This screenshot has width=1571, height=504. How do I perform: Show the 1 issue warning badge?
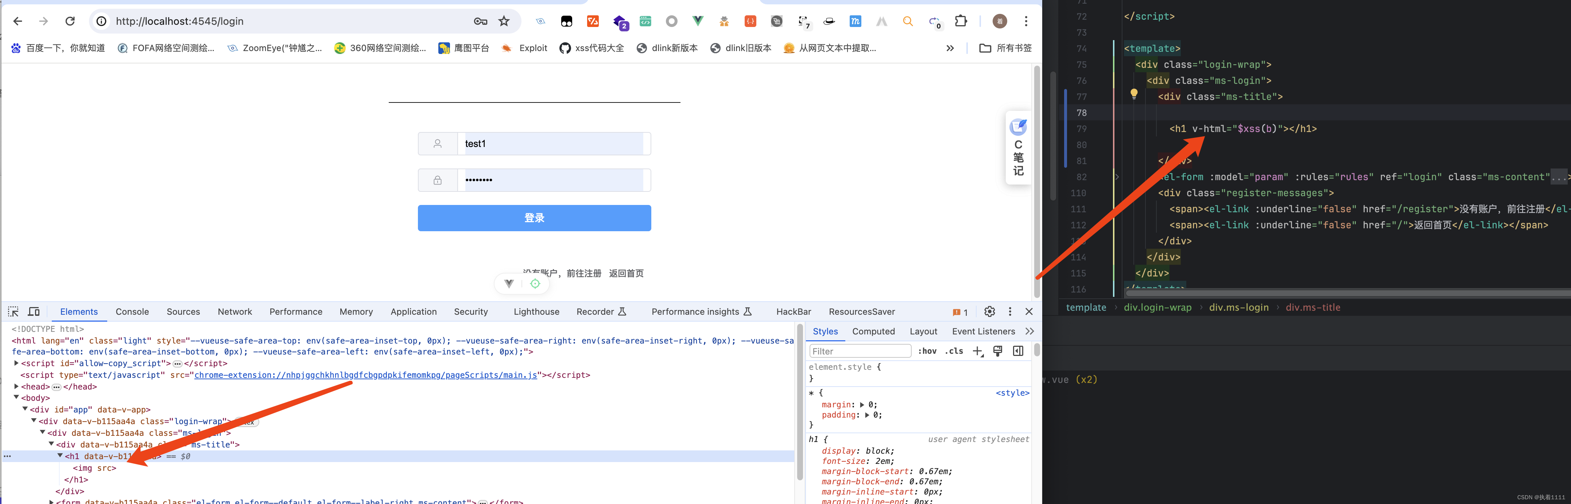pos(960,313)
